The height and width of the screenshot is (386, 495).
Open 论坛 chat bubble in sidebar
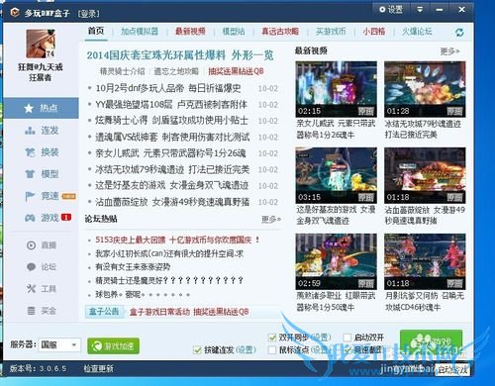[42, 267]
